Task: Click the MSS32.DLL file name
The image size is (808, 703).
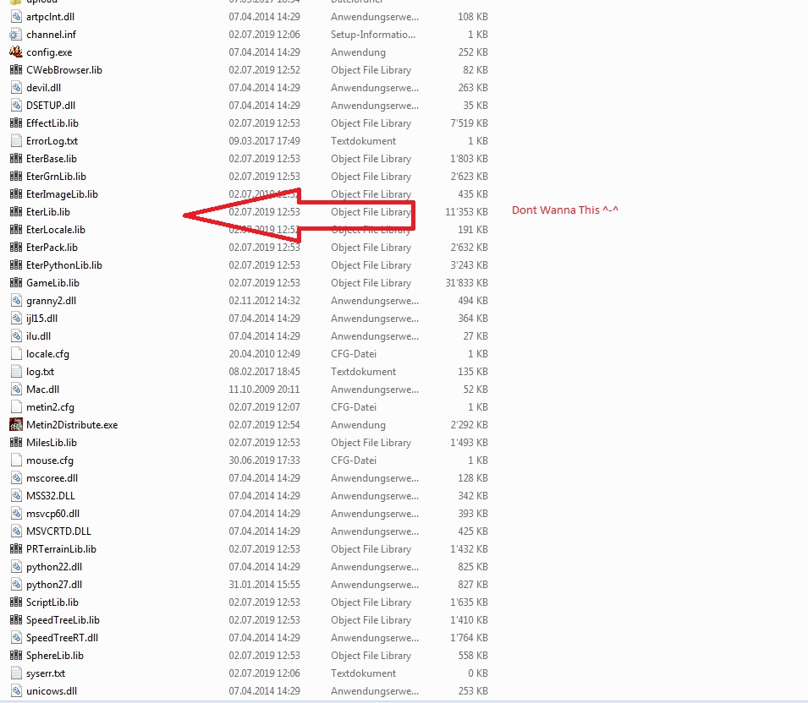Action: click(x=49, y=495)
